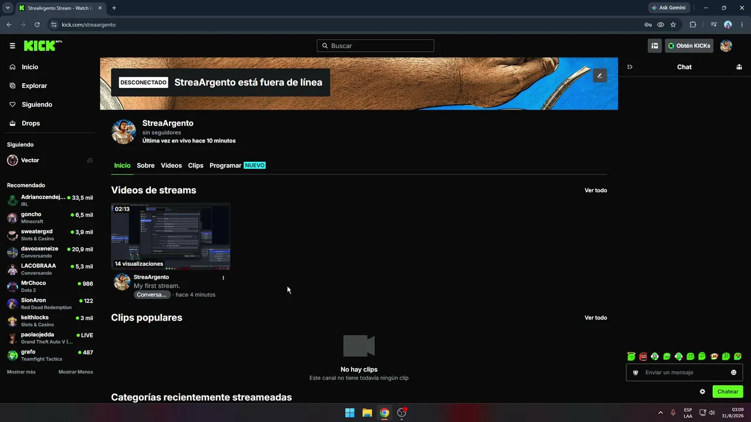The height and width of the screenshot is (422, 751).
Task: Open the Clips tab
Action: [x=195, y=165]
